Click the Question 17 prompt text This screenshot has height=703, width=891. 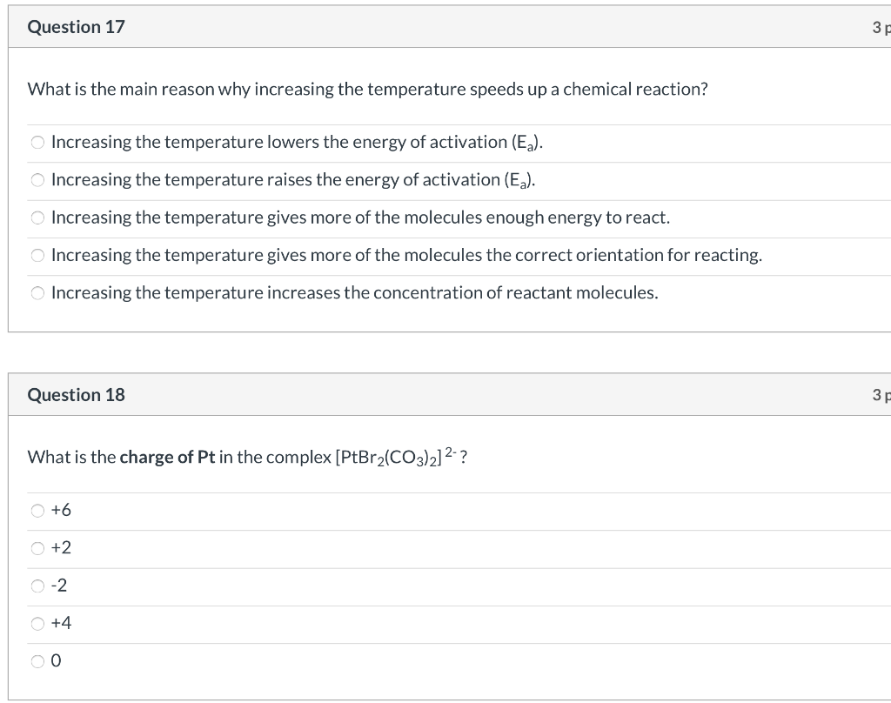tap(368, 89)
